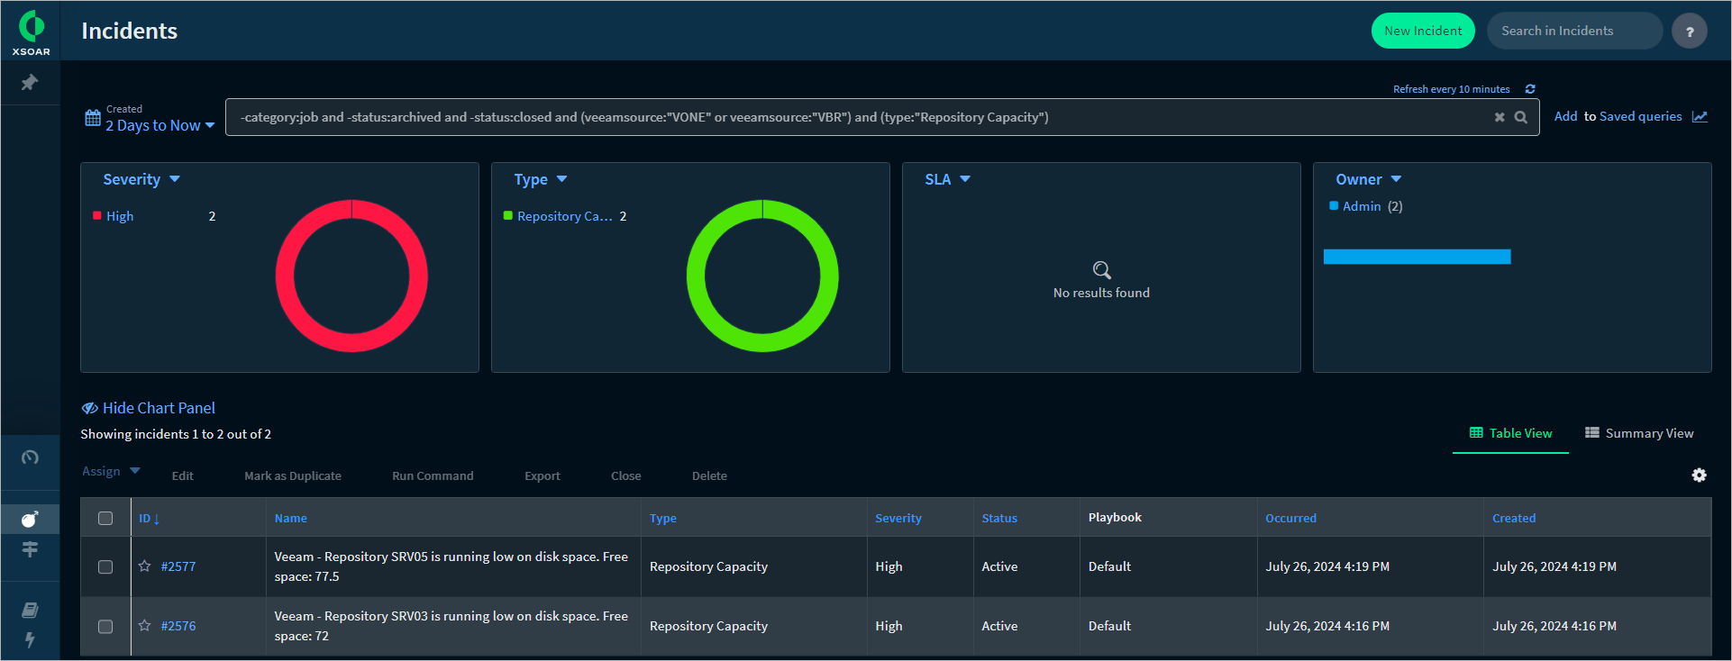Image resolution: width=1732 pixels, height=661 pixels.
Task: Click Export action
Action: click(x=542, y=475)
